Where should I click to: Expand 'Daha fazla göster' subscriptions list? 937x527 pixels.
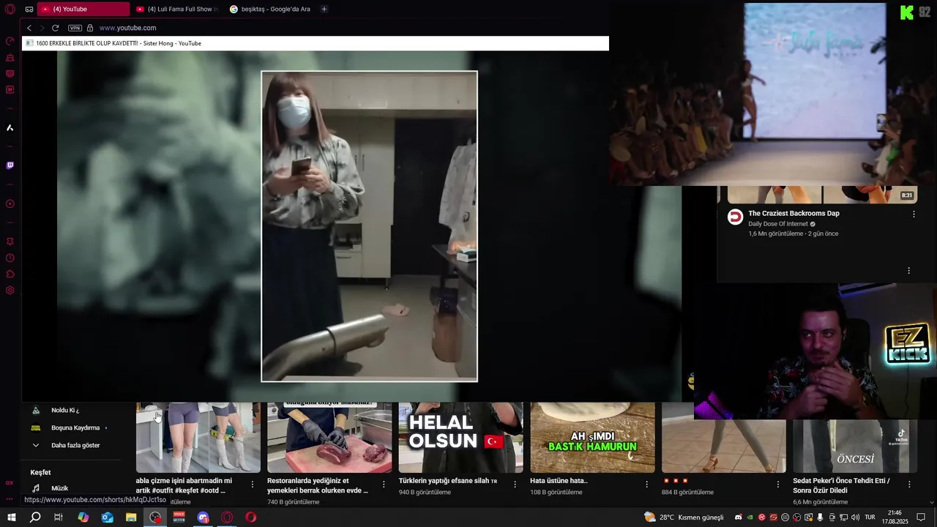click(x=75, y=445)
